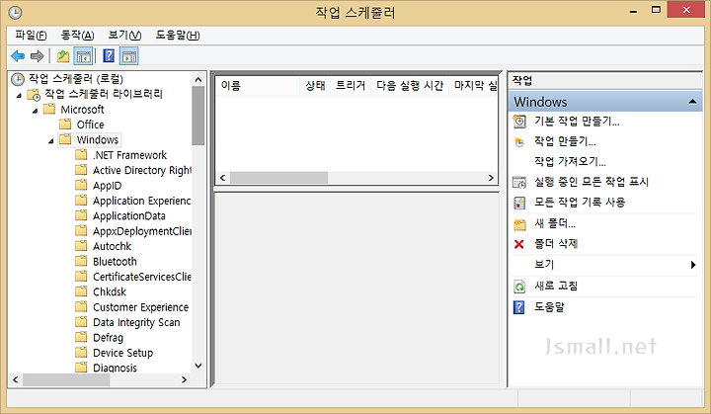Click 폴더 삭제 action text
711x414 pixels.
(556, 244)
